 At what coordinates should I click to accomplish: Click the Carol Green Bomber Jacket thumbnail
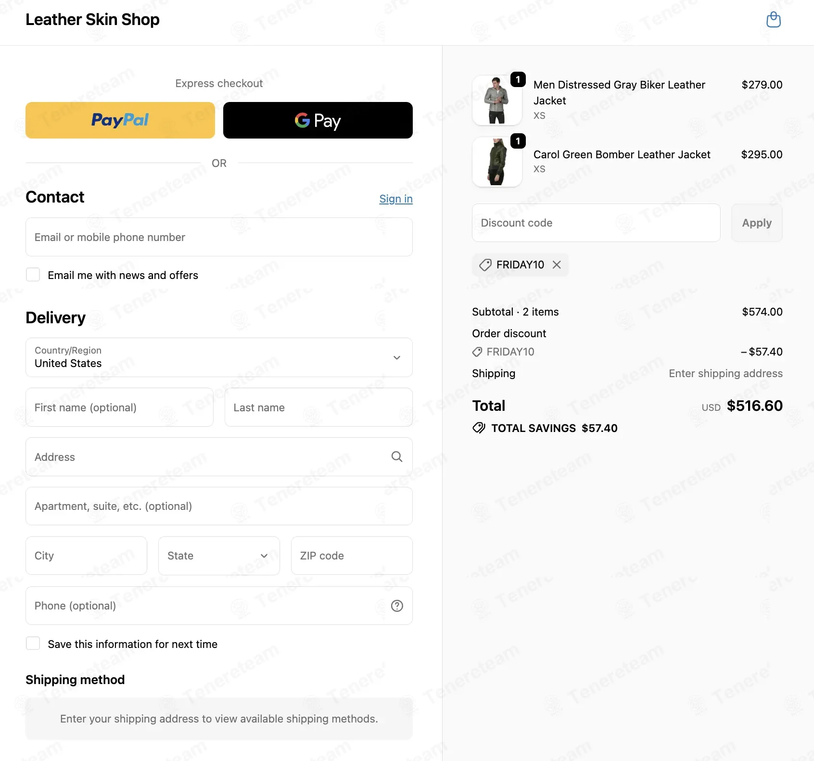point(497,162)
